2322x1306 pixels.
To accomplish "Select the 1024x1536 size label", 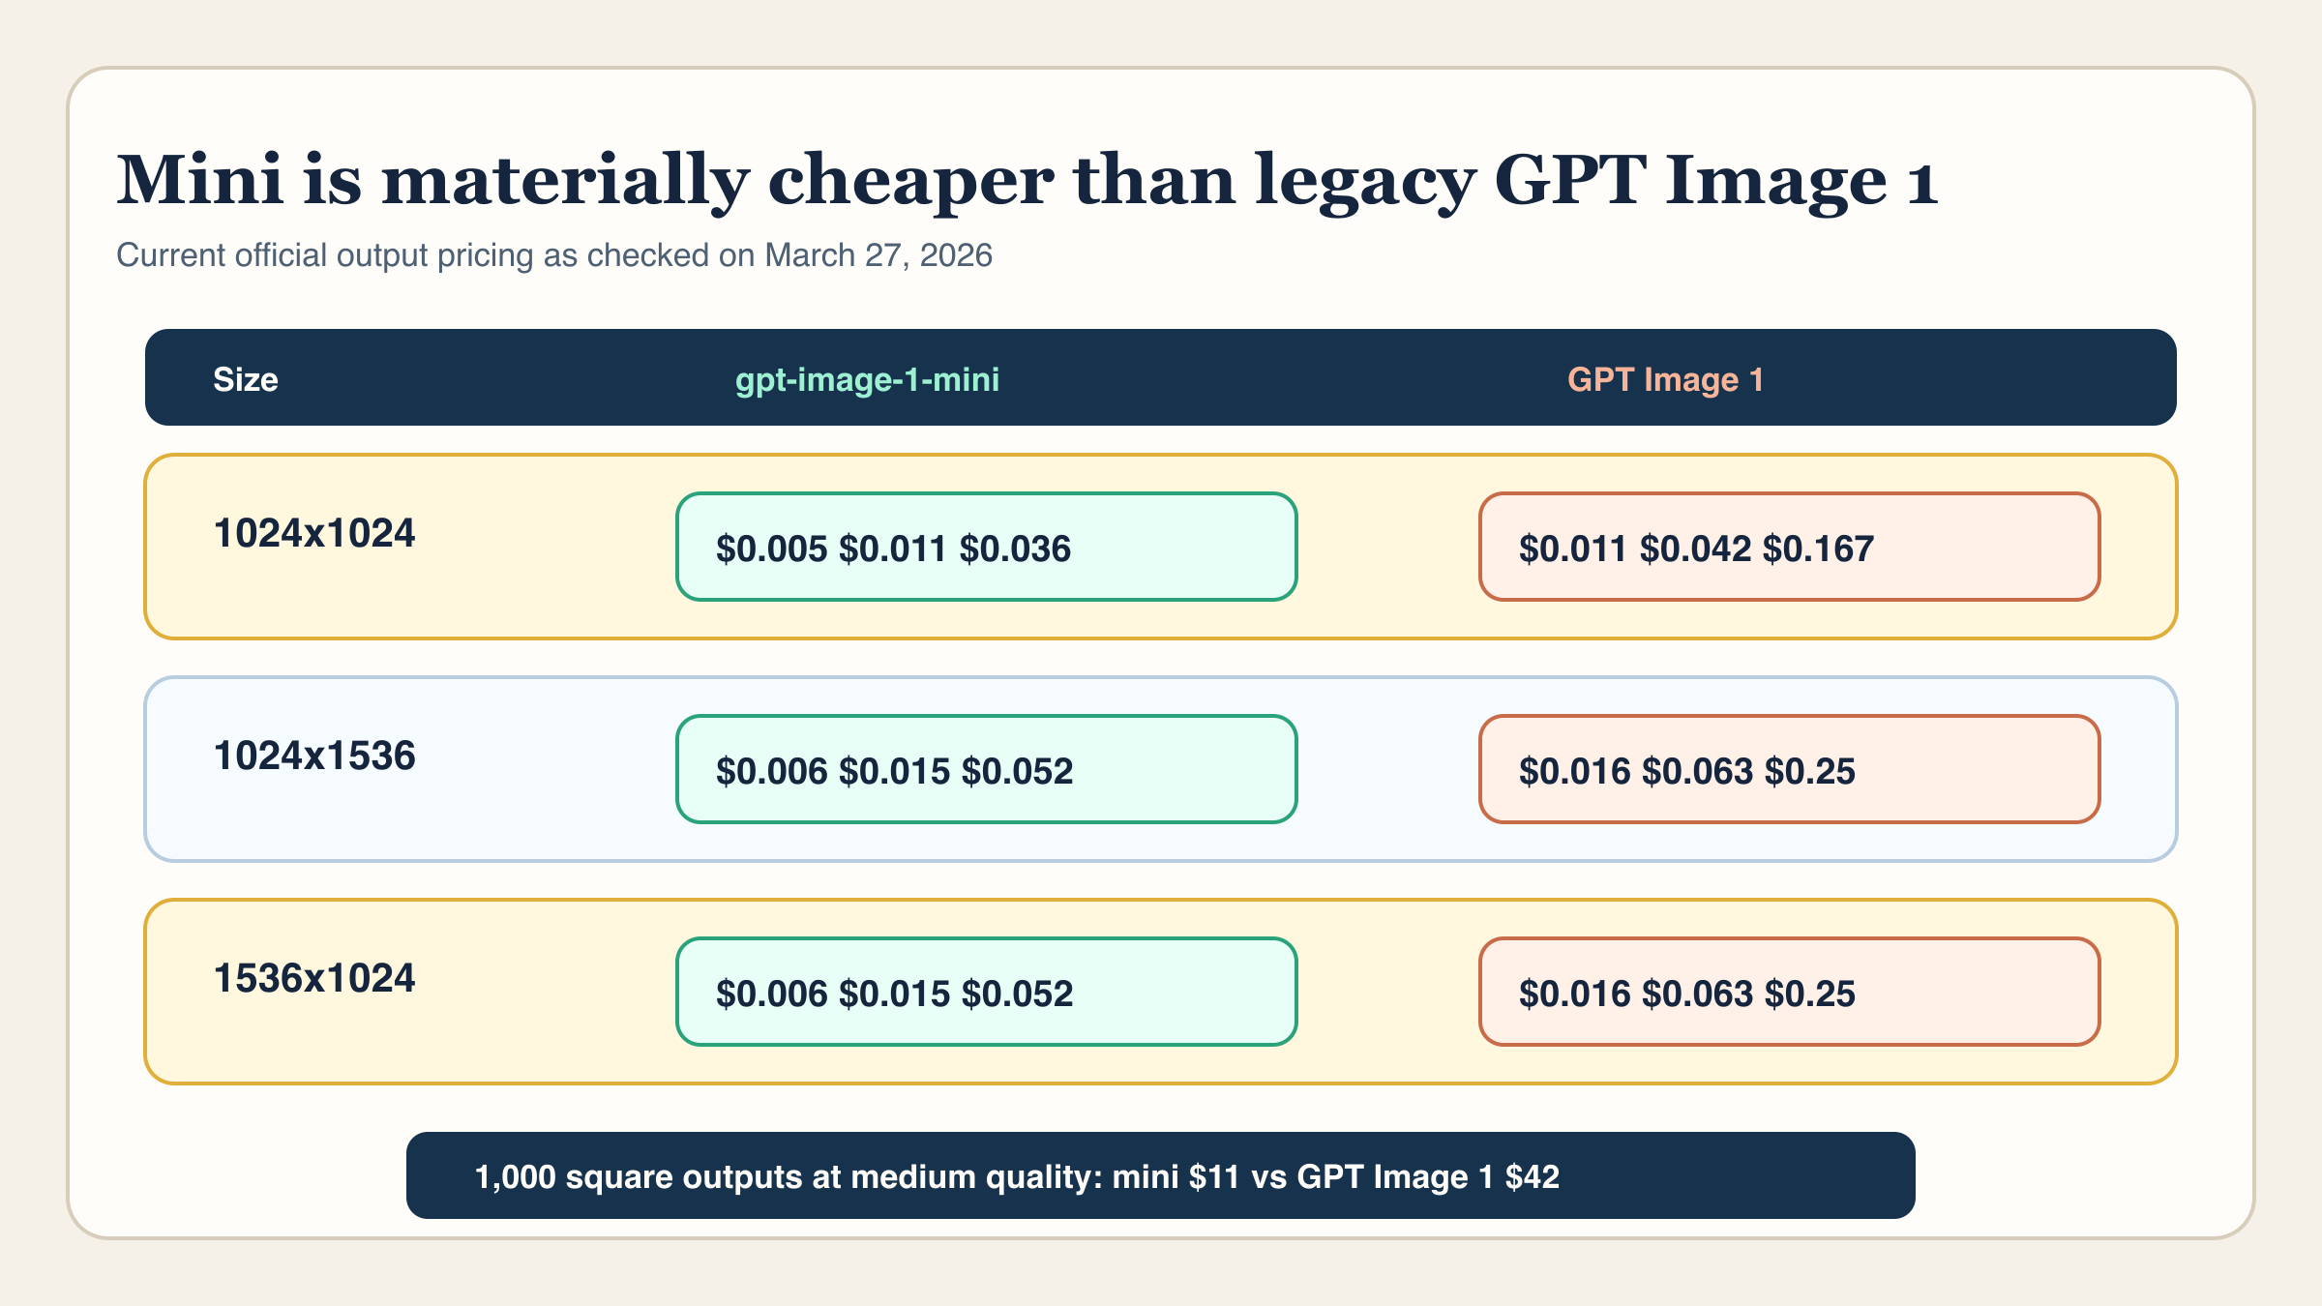I will click(314, 757).
